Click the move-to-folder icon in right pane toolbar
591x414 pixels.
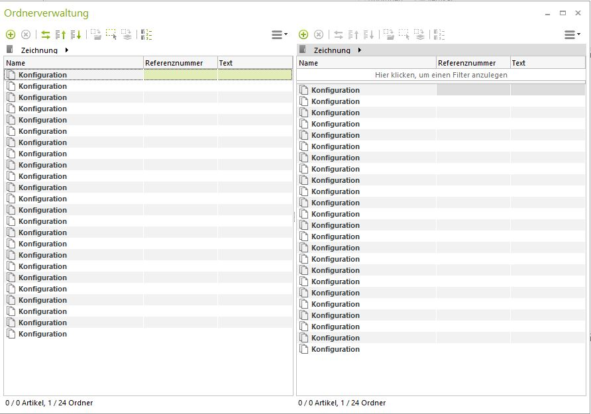pyautogui.click(x=389, y=34)
